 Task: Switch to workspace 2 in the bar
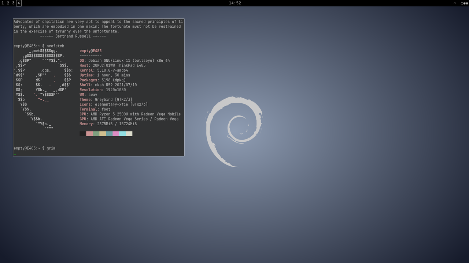pos(8,3)
